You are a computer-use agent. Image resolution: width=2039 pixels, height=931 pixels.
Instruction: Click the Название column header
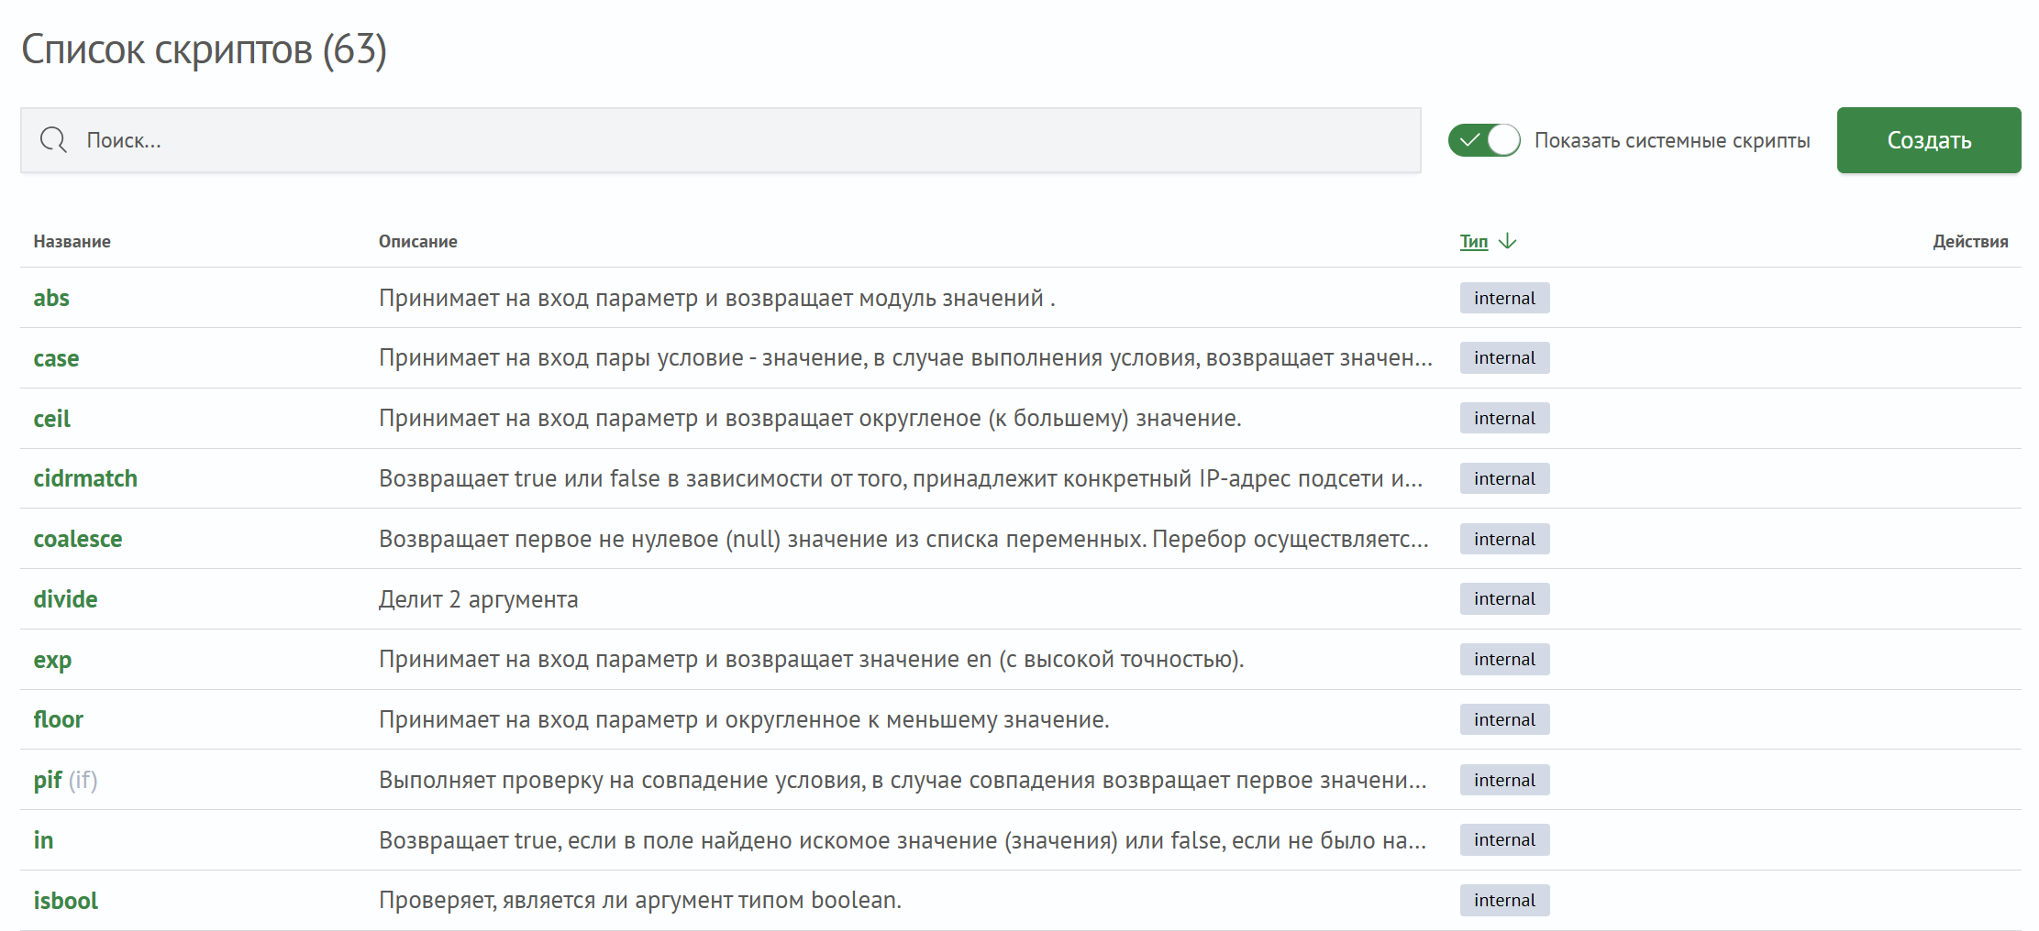point(72,240)
